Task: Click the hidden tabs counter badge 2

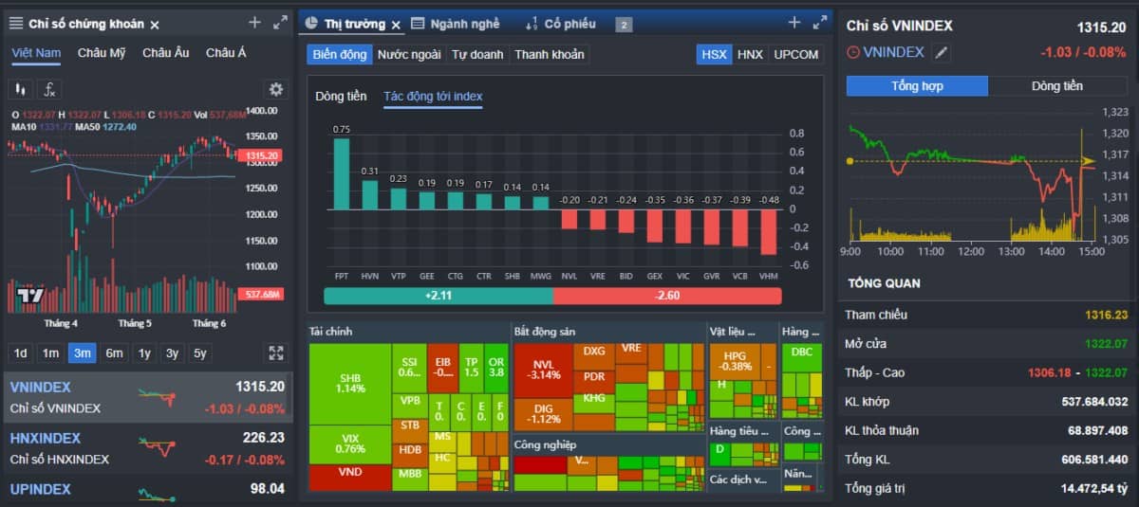Action: click(624, 25)
